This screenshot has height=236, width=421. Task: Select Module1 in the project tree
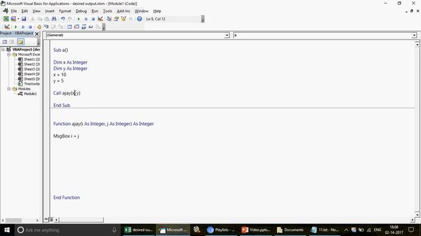(x=28, y=94)
